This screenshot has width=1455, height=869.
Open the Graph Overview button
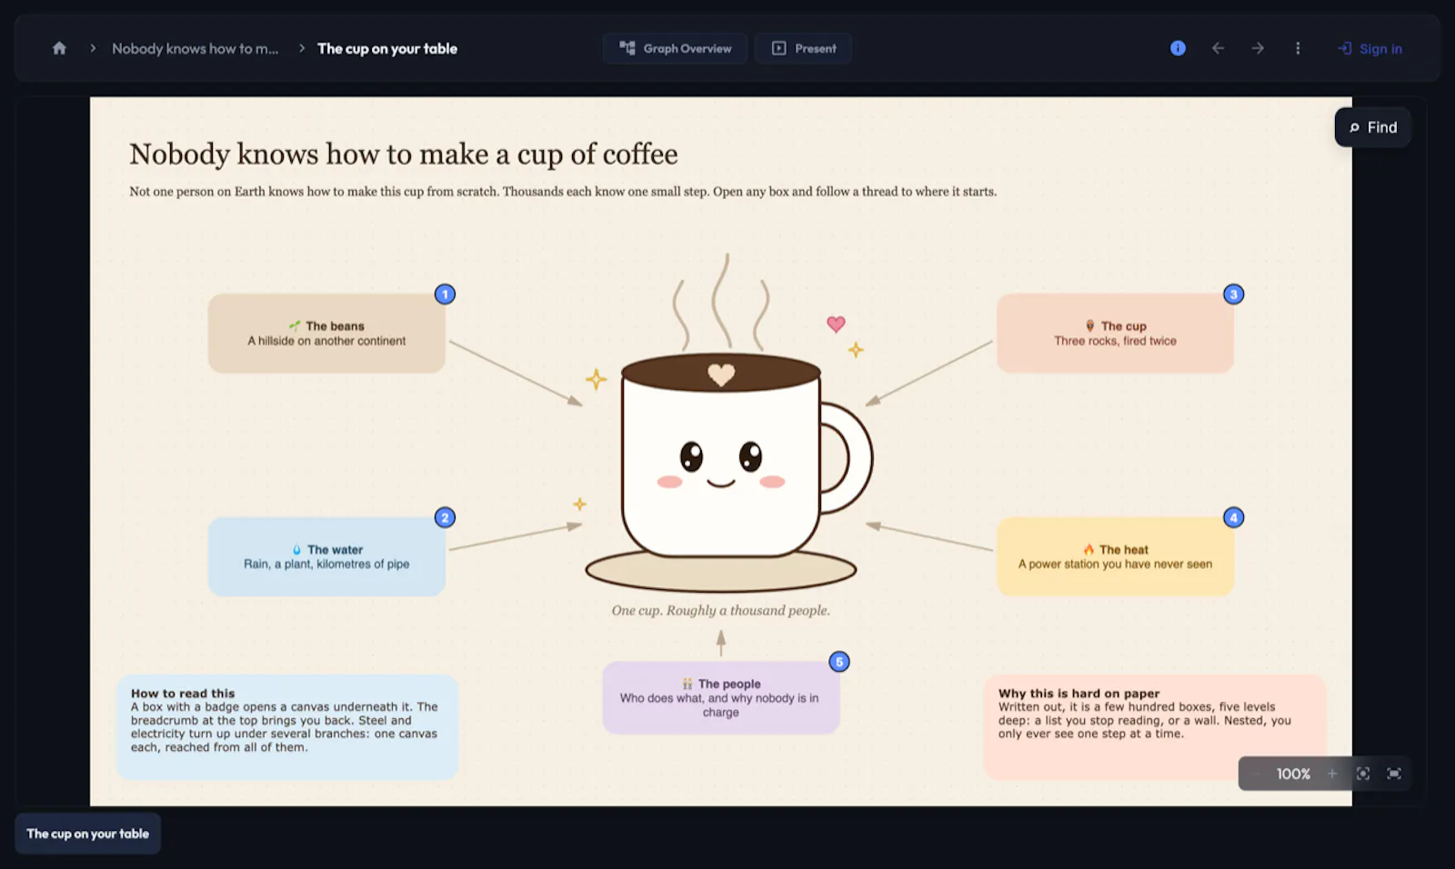pyautogui.click(x=675, y=48)
